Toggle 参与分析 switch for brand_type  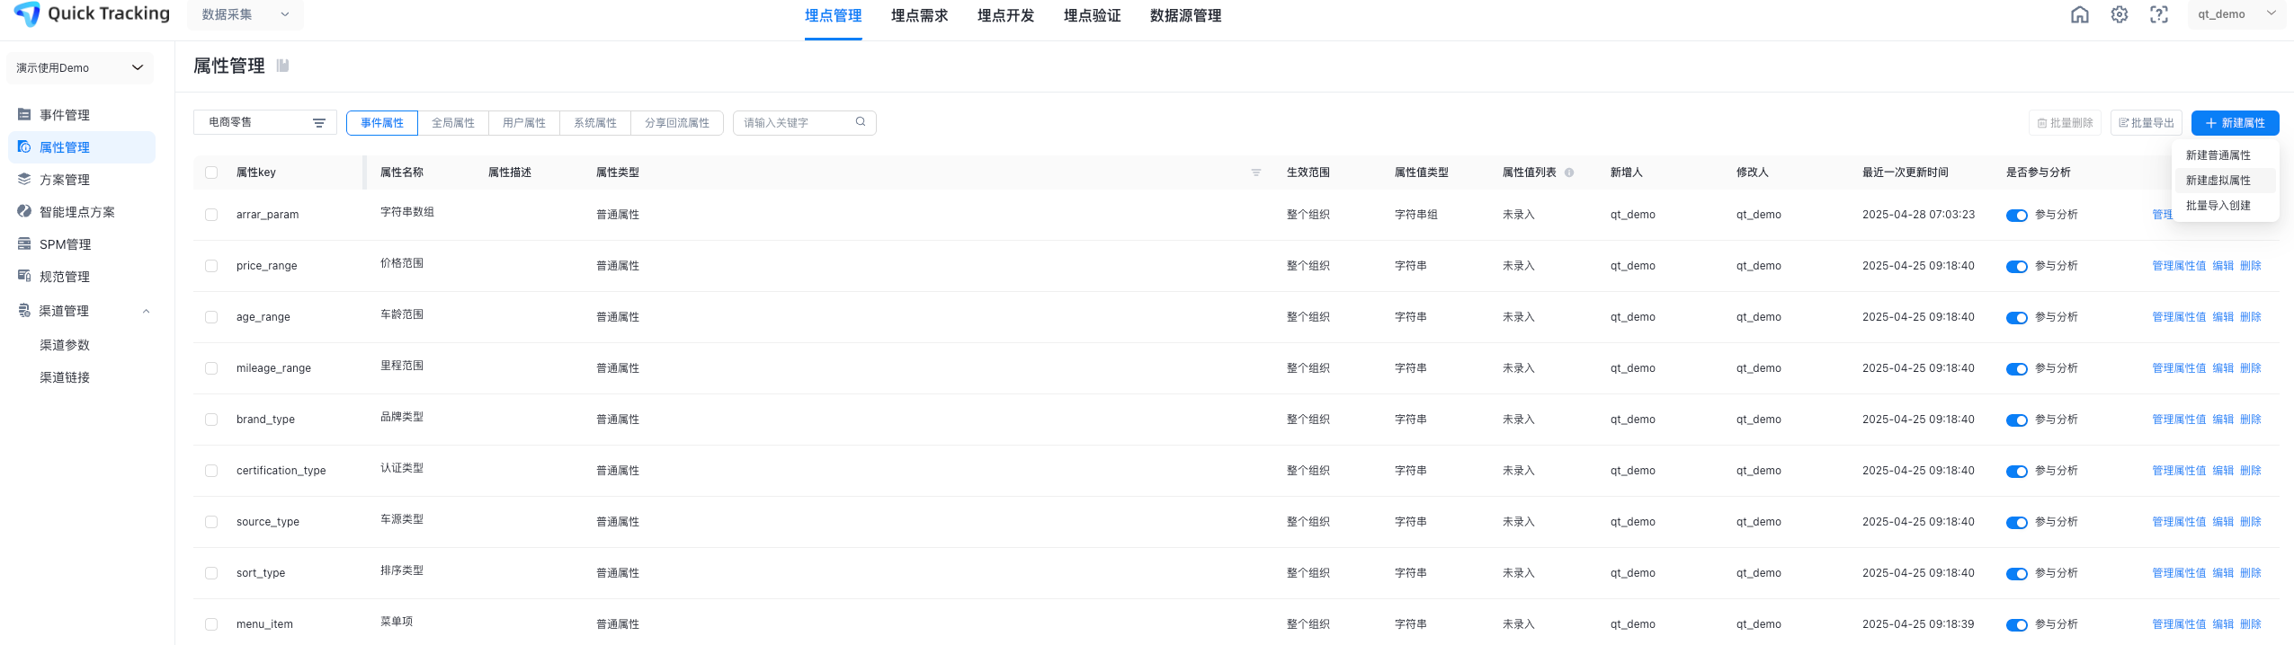(x=2017, y=420)
